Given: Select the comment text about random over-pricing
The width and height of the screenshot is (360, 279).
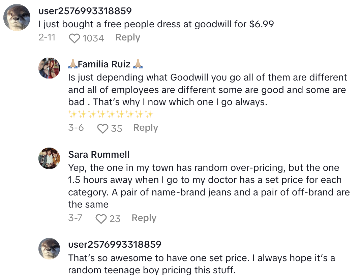Looking at the screenshot, I should [x=209, y=186].
